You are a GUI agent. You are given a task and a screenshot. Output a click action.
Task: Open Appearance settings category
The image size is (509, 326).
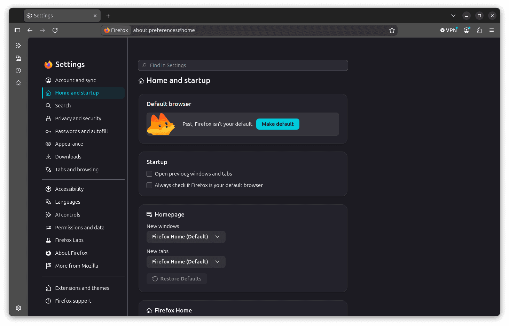(x=83, y=144)
